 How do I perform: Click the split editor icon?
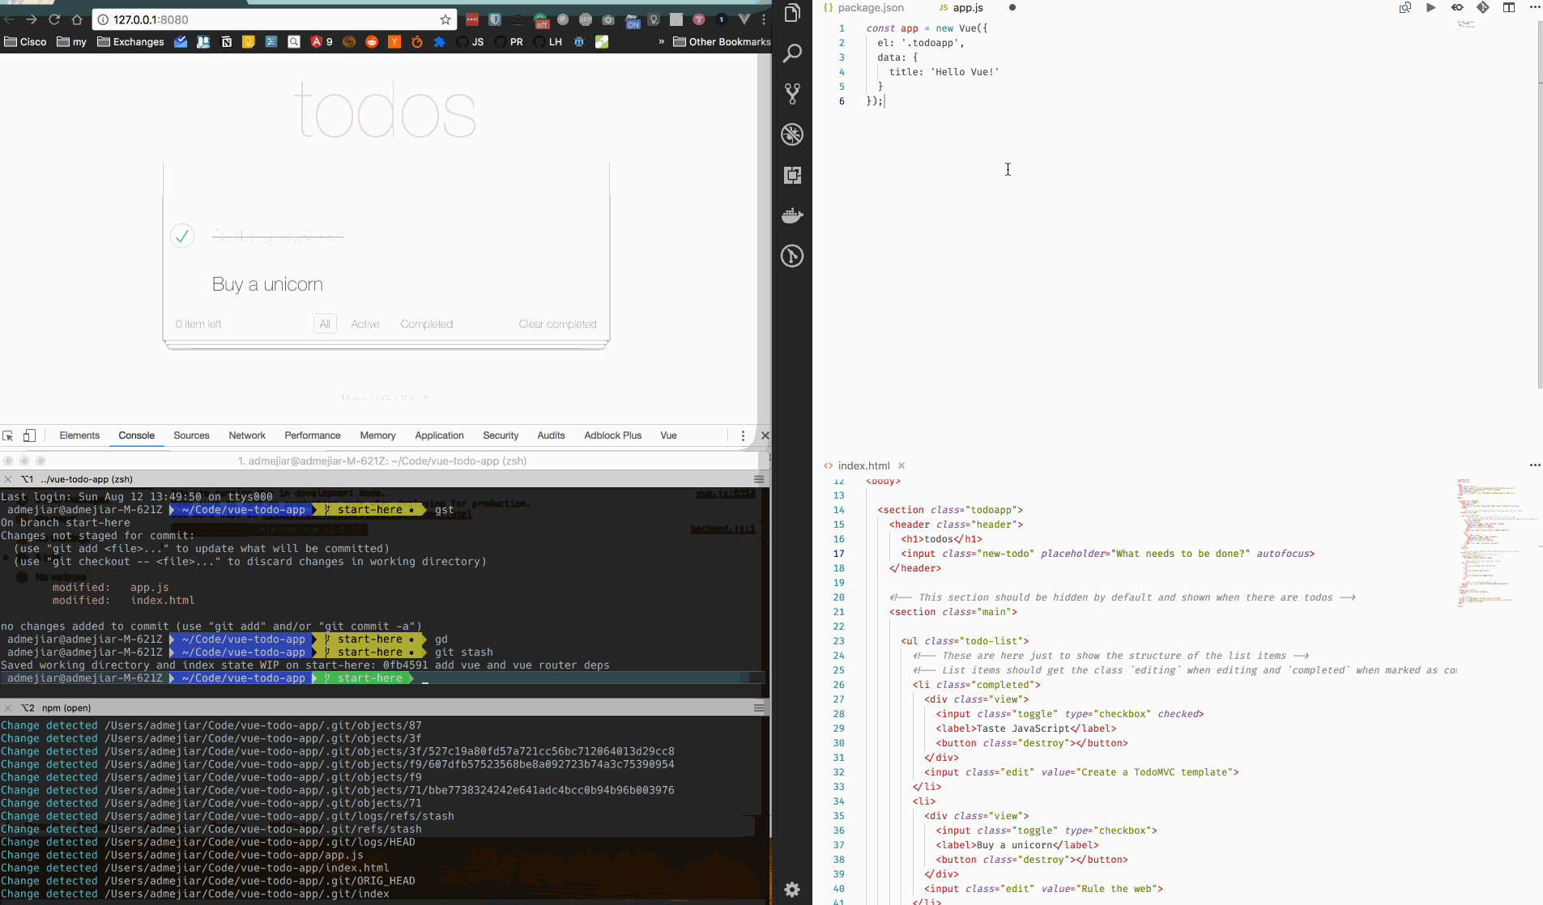(1508, 7)
